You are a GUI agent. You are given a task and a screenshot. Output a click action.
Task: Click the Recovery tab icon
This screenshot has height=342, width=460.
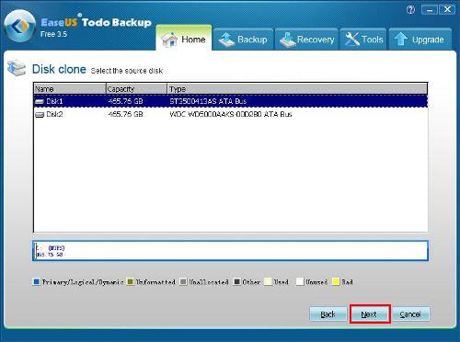pos(288,40)
